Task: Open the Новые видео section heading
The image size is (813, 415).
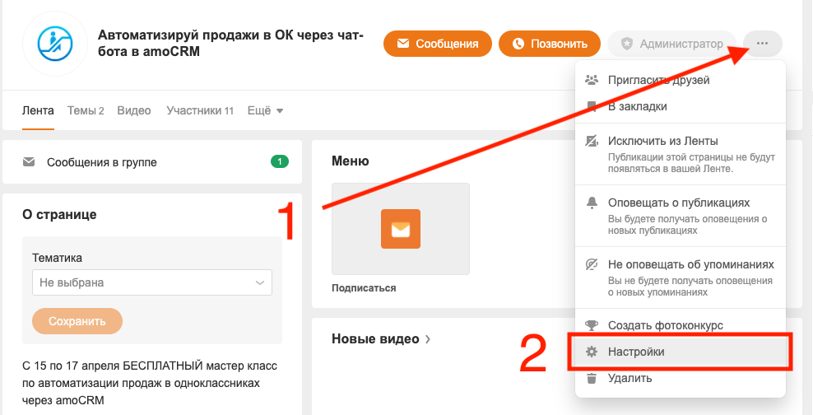Action: click(x=375, y=338)
